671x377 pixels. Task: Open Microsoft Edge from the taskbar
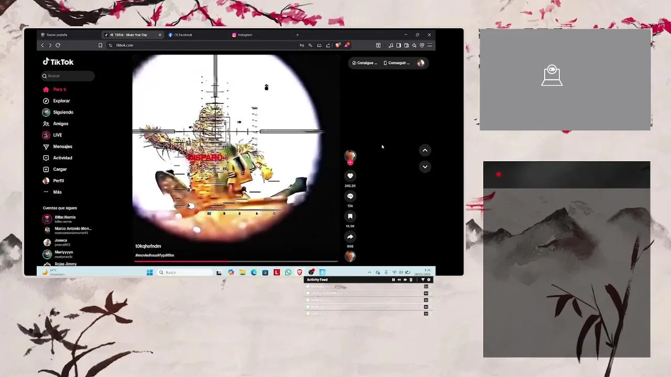coord(254,272)
